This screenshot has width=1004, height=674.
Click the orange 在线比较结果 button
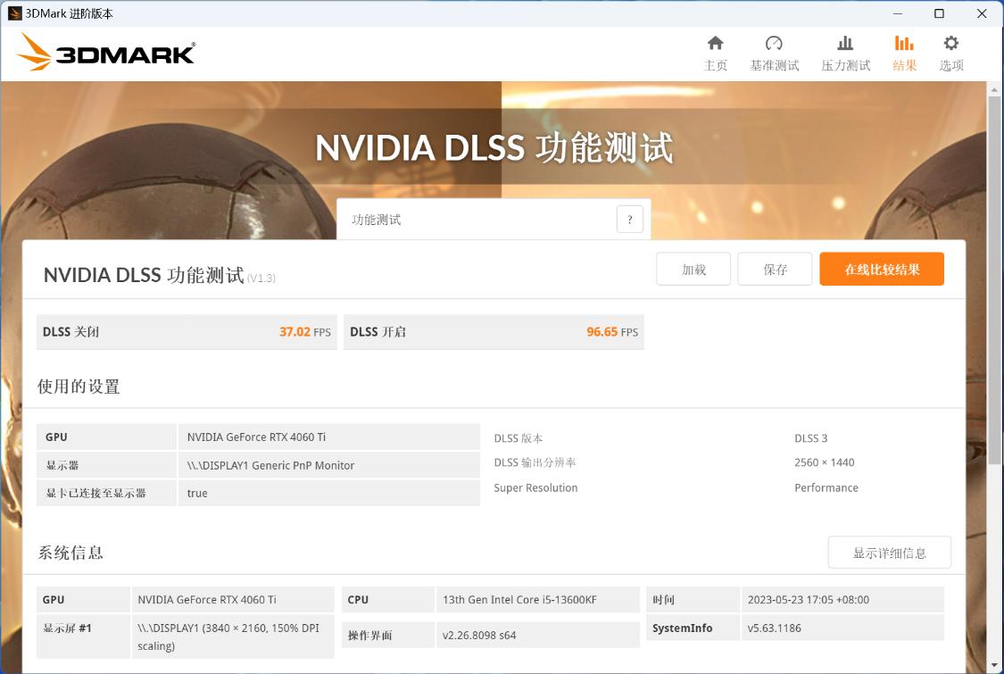click(881, 269)
